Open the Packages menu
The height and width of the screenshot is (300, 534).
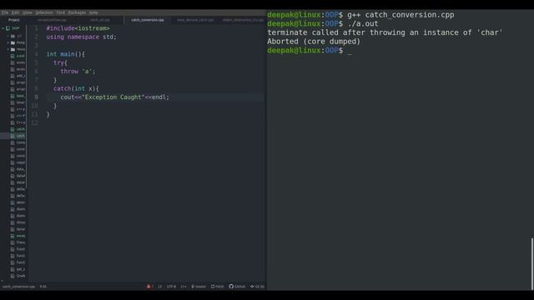click(77, 12)
